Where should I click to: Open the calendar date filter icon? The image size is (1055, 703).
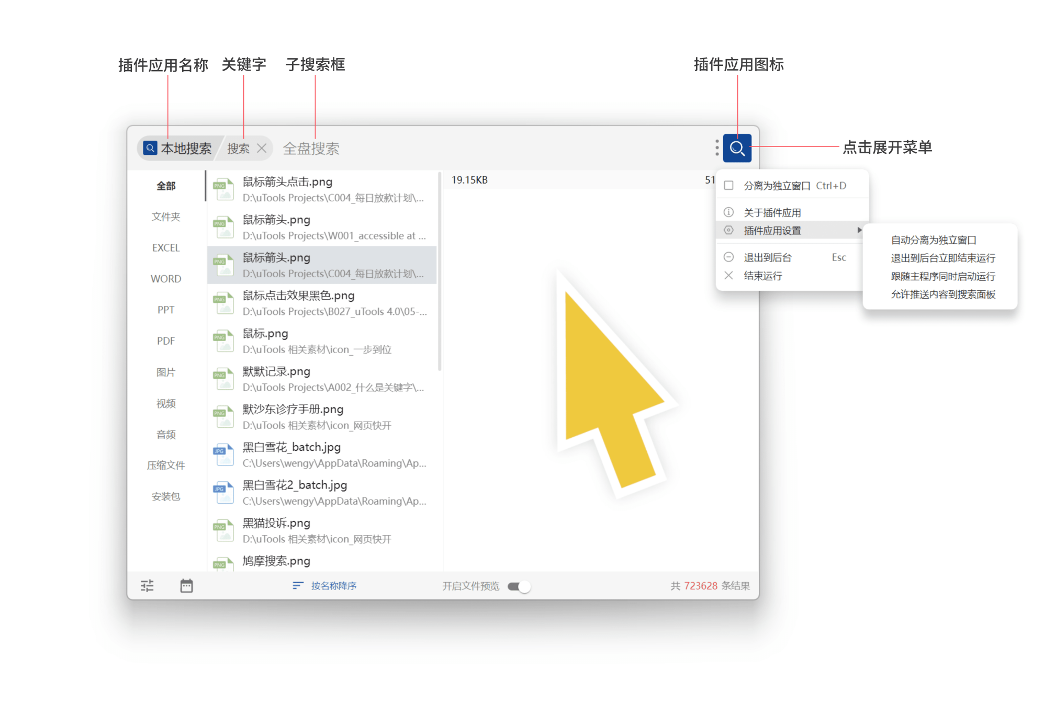pos(187,585)
